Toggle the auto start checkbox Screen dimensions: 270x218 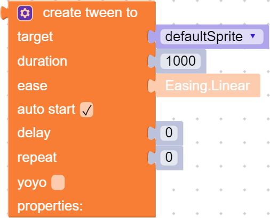[x=86, y=110]
